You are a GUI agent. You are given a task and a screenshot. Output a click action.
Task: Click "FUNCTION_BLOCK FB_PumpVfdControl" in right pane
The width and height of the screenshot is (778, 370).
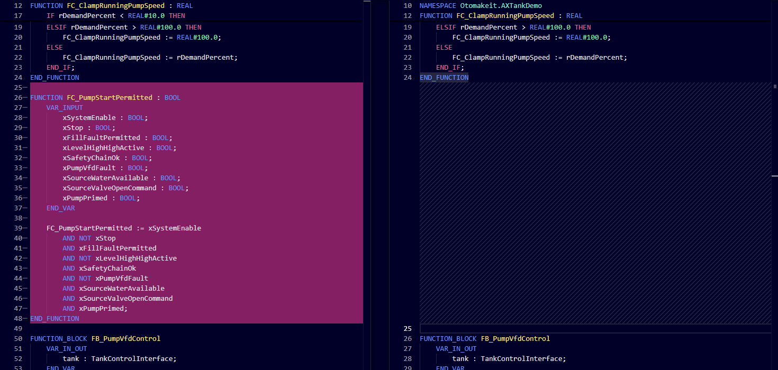[485, 338]
